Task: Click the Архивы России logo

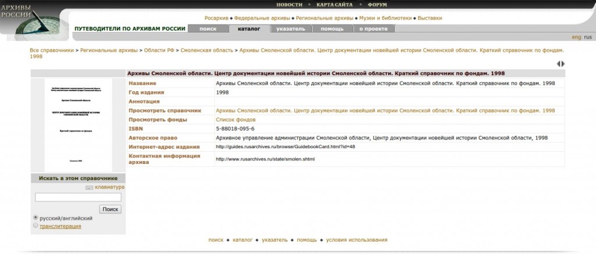Action: coord(33,20)
